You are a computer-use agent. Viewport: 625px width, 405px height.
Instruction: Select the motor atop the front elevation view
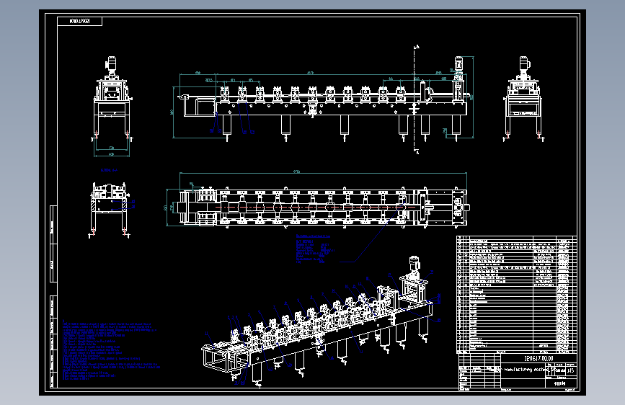pyautogui.click(x=459, y=64)
